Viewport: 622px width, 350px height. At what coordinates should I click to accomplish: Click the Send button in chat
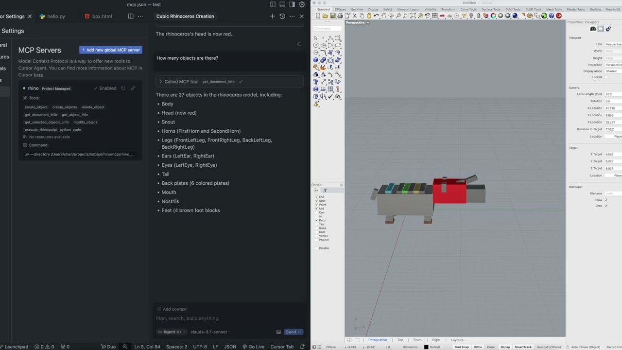[294, 332]
